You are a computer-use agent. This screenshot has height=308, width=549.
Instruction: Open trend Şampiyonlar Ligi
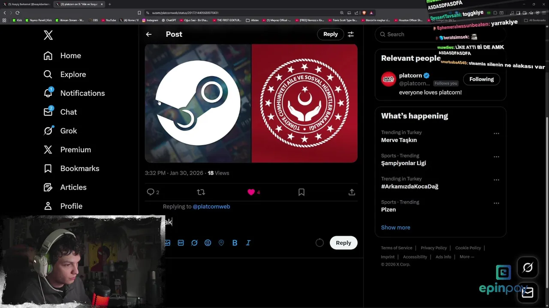click(403, 163)
